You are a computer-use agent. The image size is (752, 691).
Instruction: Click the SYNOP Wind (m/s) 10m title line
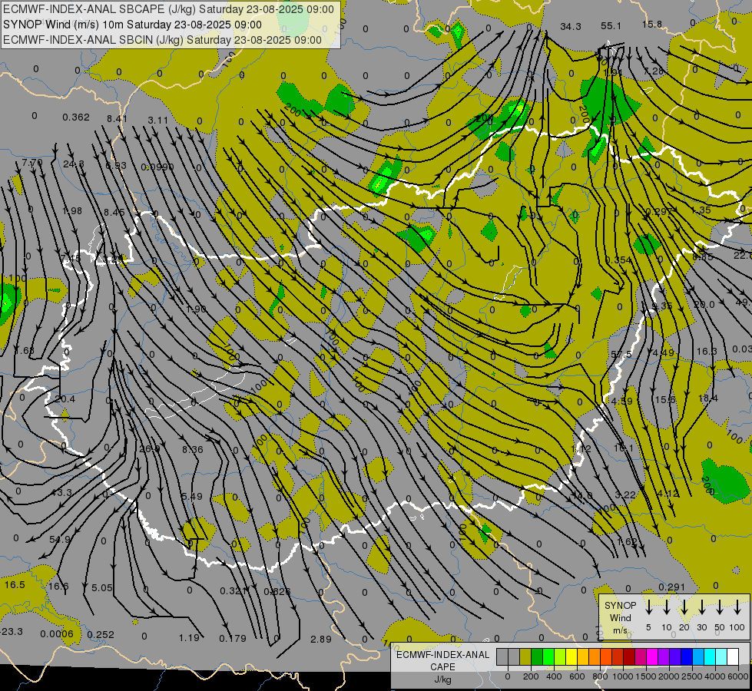click(132, 25)
